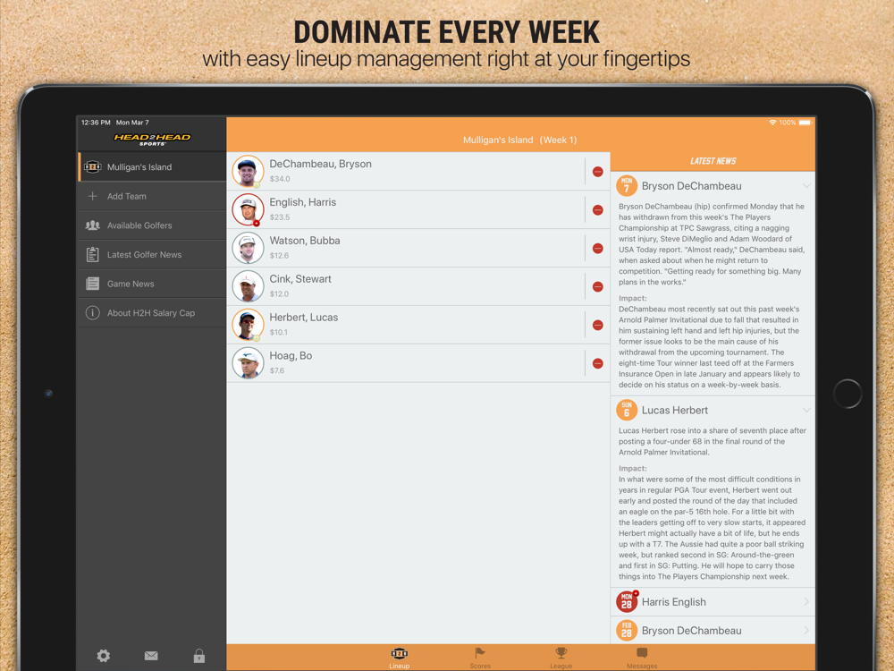
Task: Remove Watson, Bubba from lineup
Action: pyautogui.click(x=597, y=248)
